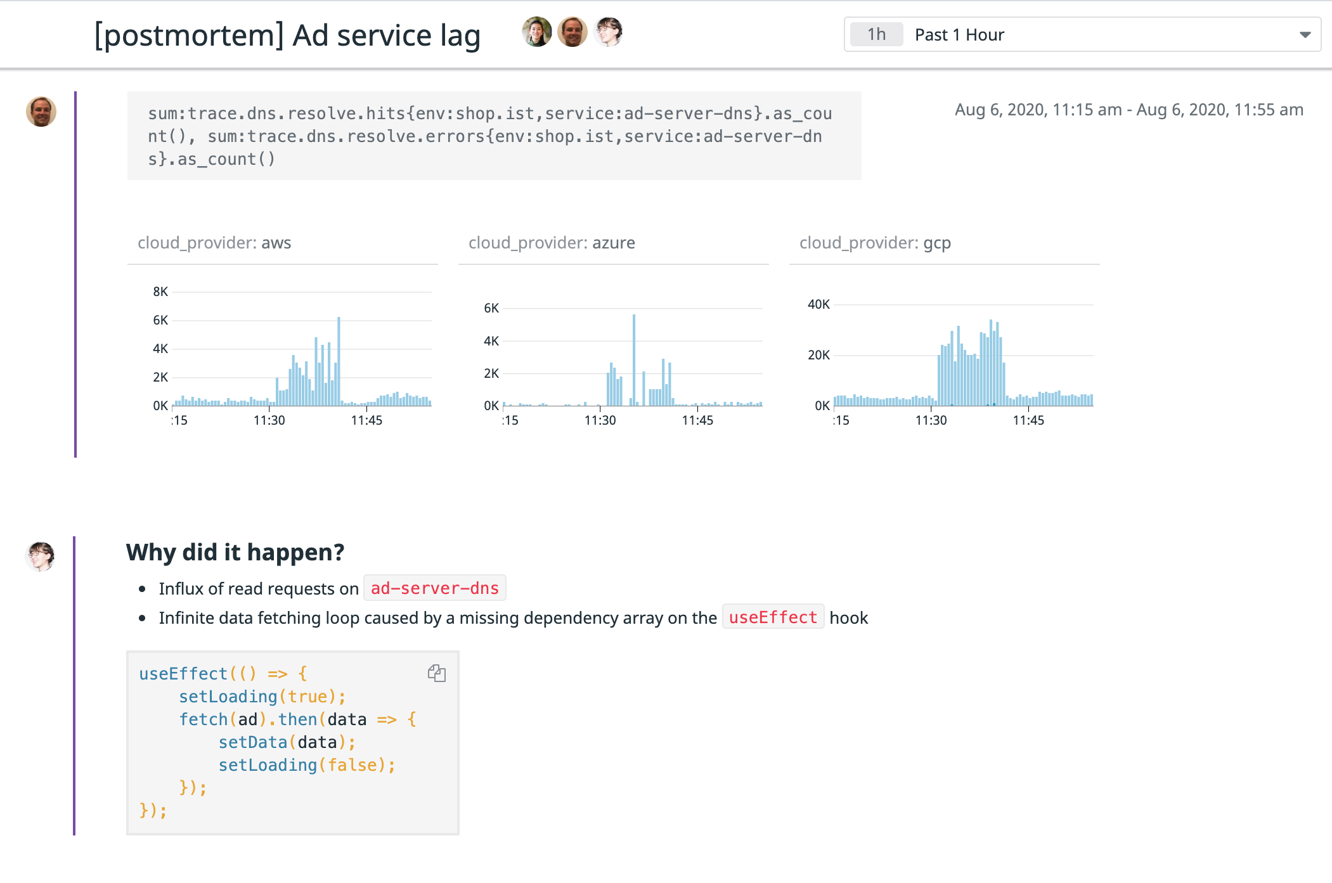Click the tallest bar in the aws graph

point(339,361)
